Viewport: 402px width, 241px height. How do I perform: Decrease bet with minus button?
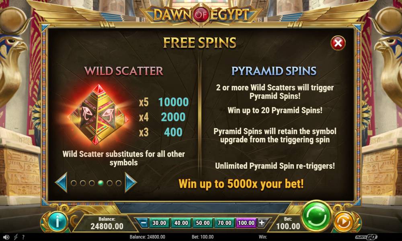144,223
